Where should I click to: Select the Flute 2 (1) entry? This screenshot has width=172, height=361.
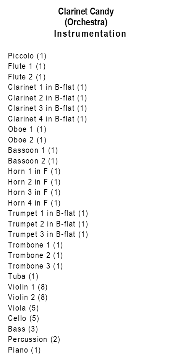[x=27, y=77]
